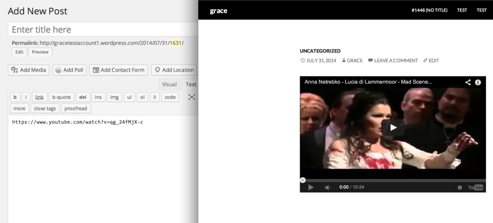Open the first TEST menu item

[x=462, y=10]
